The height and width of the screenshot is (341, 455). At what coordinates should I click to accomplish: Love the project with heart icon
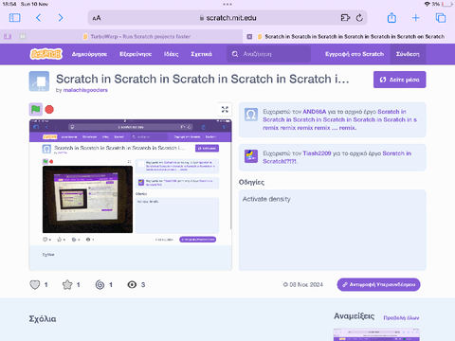pos(35,285)
